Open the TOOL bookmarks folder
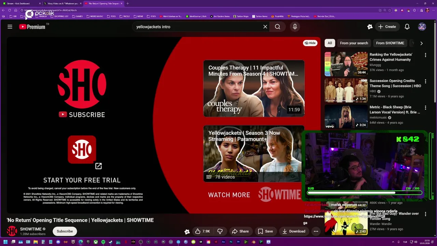 [x=111, y=16]
